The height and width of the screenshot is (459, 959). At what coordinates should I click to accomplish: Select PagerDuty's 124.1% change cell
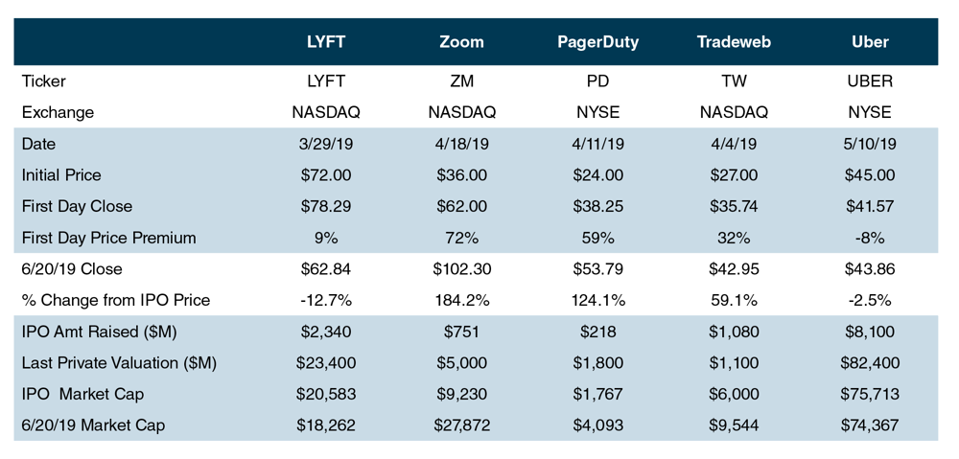(x=597, y=300)
